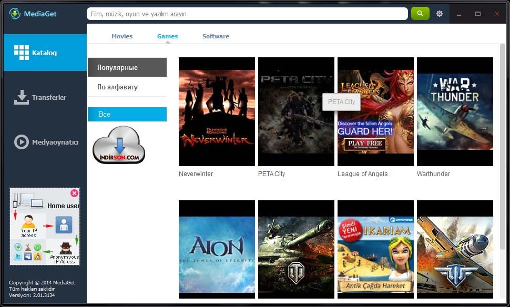510x307 pixels.
Task: Open settings via the gear icon
Action: (440, 14)
